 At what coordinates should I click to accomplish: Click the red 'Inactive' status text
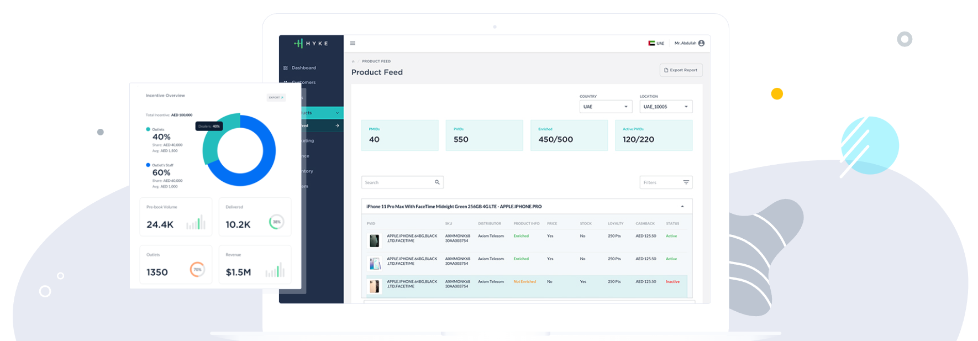tap(672, 282)
